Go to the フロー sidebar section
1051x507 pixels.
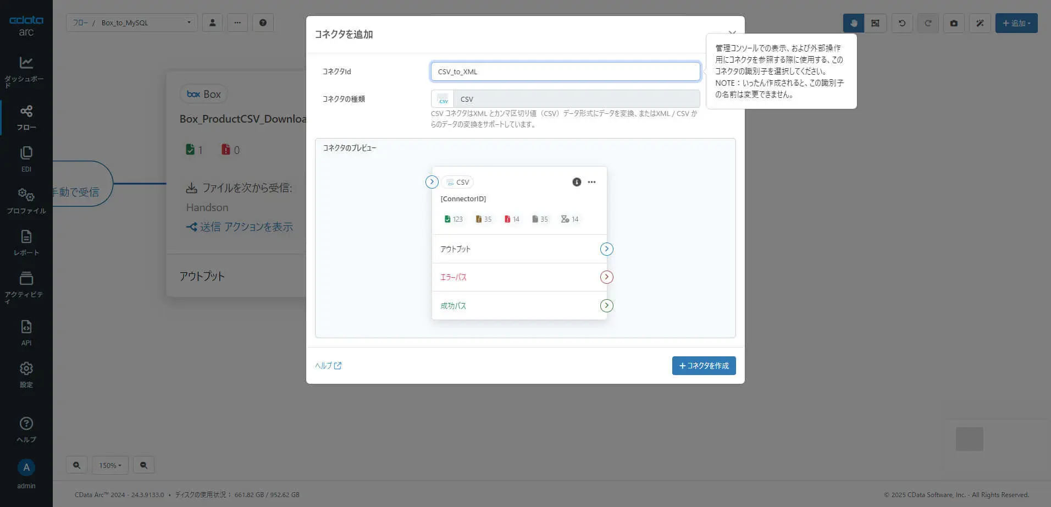coord(26,118)
